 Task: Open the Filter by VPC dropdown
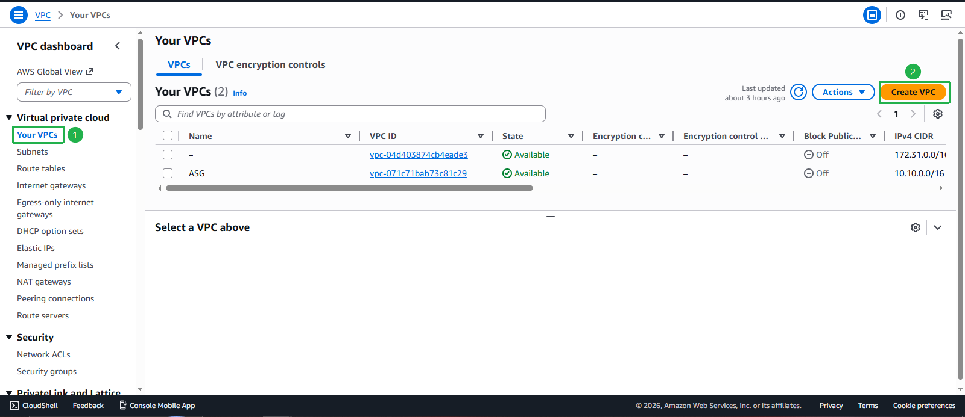pos(74,92)
